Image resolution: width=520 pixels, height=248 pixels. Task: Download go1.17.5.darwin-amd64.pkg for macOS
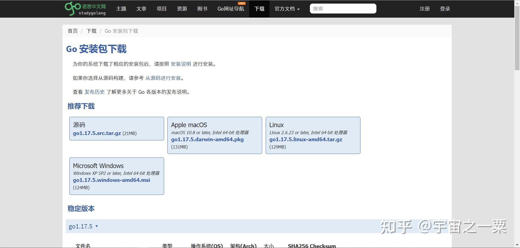point(207,139)
